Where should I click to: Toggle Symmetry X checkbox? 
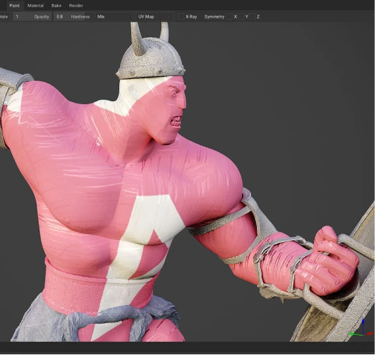(229, 17)
